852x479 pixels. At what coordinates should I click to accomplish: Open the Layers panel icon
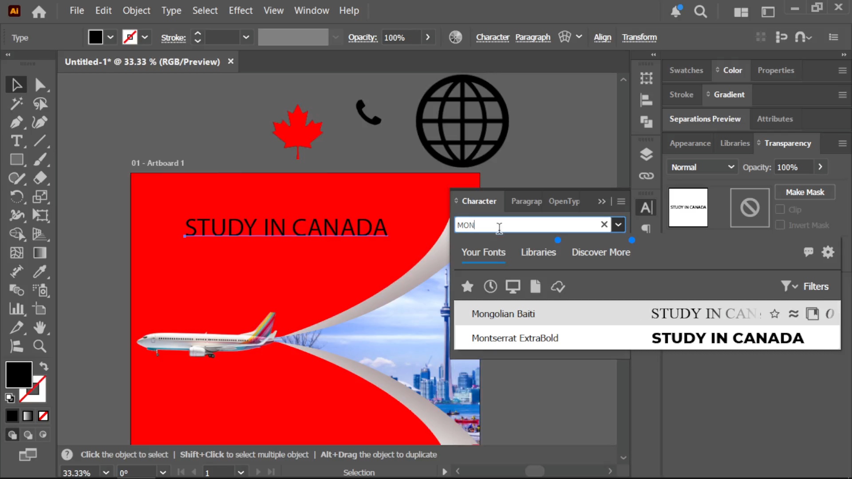click(646, 154)
